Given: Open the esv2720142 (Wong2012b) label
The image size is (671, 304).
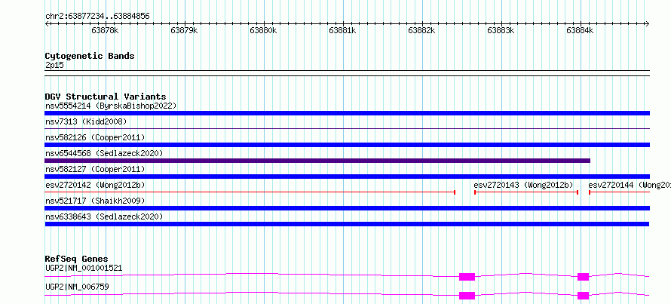Looking at the screenshot, I should (95, 185).
